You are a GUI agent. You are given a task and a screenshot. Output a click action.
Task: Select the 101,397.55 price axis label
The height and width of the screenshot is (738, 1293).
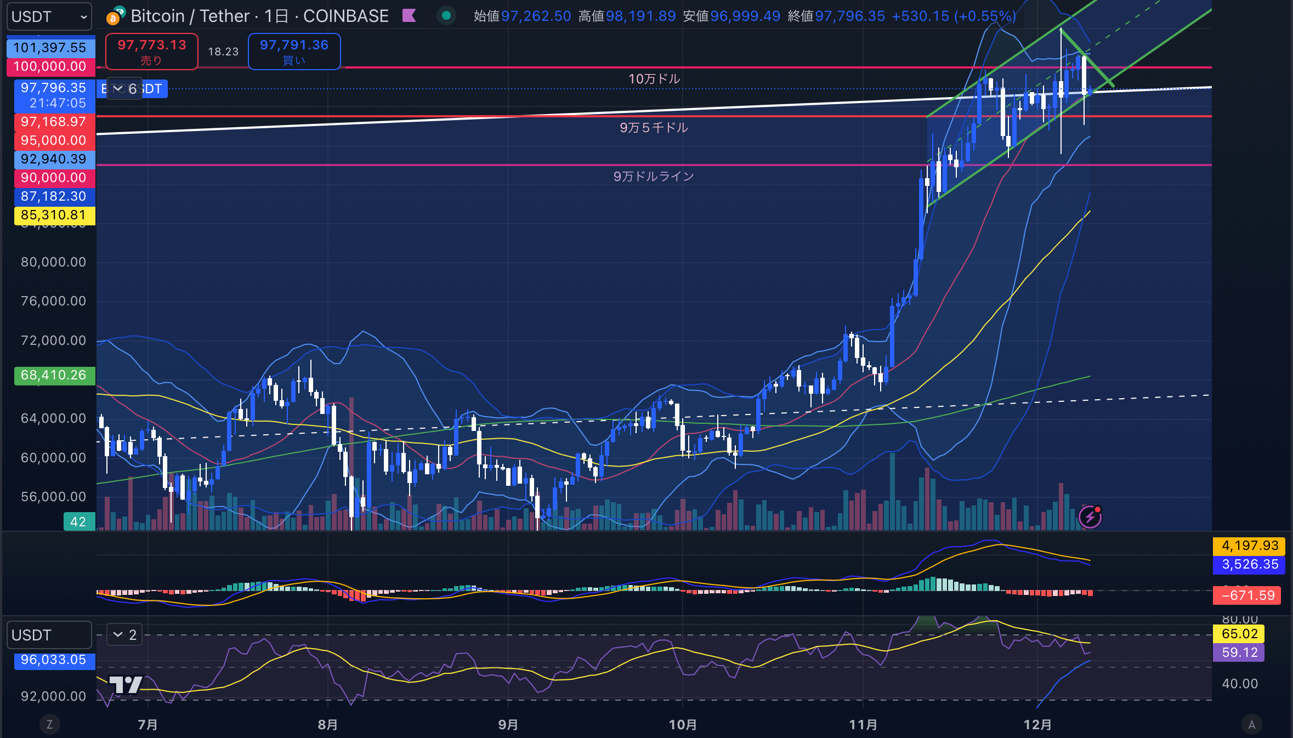tap(50, 48)
